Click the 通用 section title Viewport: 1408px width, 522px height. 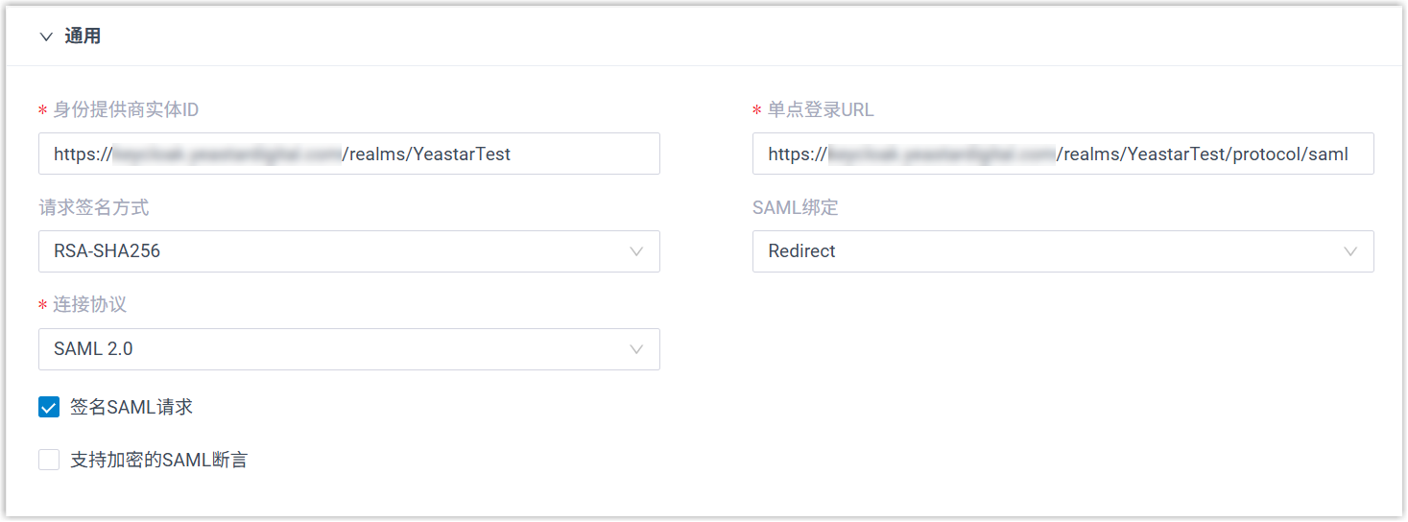[x=83, y=37]
